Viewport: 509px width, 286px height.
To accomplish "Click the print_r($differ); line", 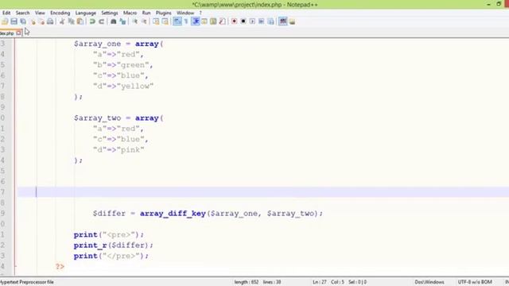I will pos(113,245).
